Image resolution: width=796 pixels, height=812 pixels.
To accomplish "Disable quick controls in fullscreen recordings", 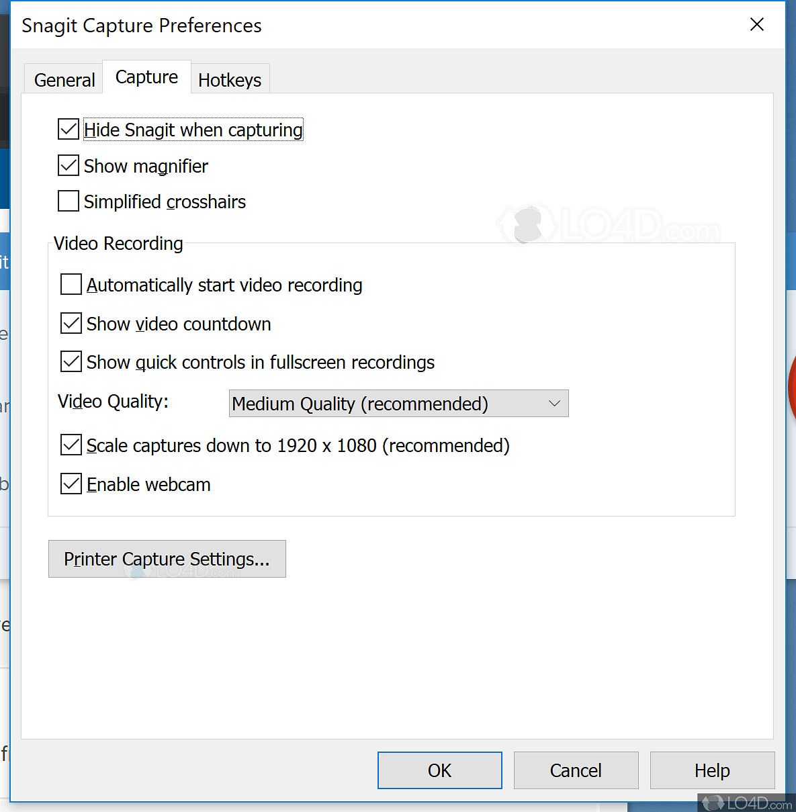I will pos(71,361).
